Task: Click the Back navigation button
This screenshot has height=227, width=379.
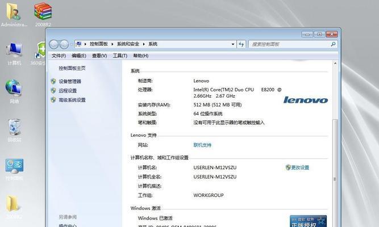Action: click(53, 44)
